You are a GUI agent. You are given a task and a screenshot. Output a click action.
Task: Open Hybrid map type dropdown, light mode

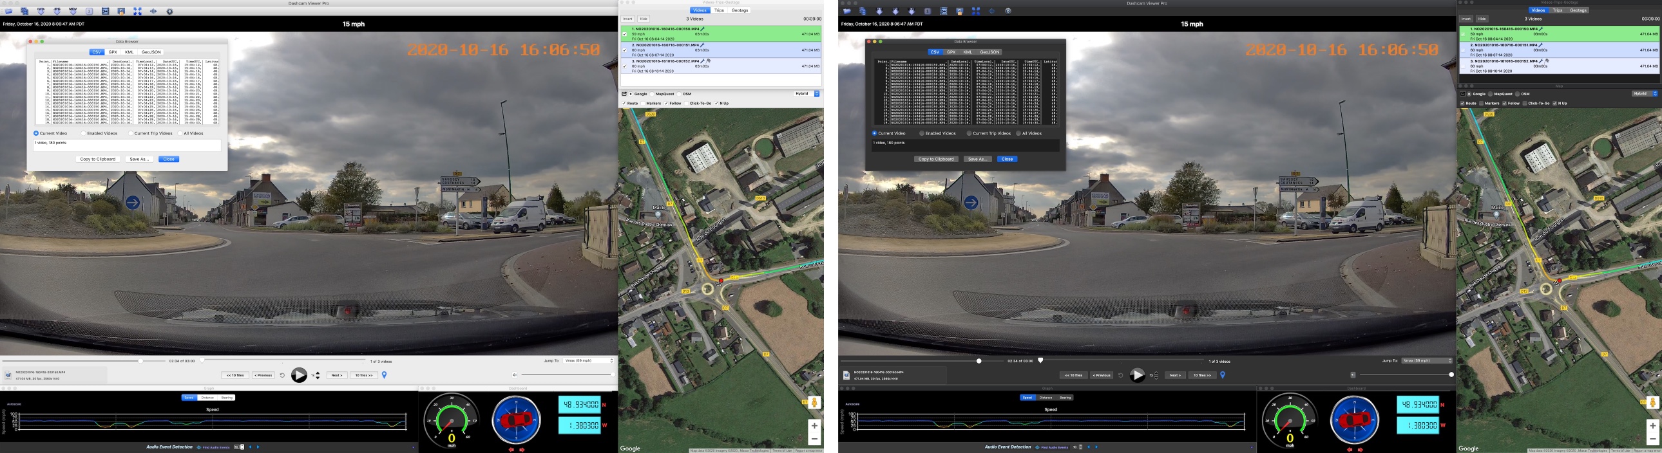click(x=807, y=93)
